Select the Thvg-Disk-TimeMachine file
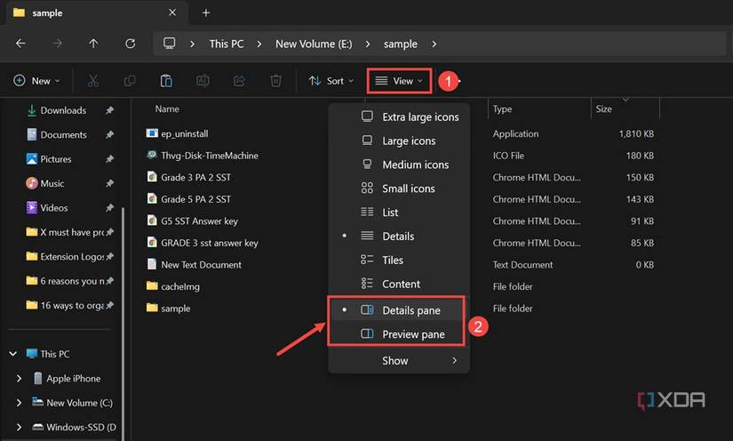The width and height of the screenshot is (733, 441). tap(210, 156)
